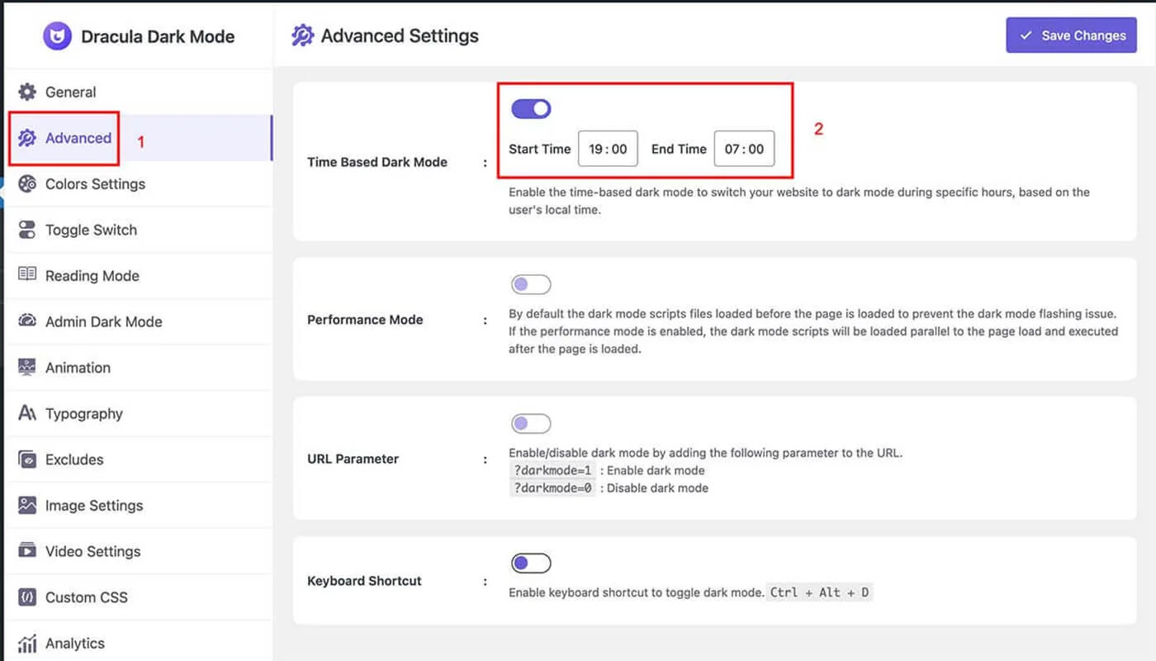Click the Reading Mode book icon

coord(27,275)
